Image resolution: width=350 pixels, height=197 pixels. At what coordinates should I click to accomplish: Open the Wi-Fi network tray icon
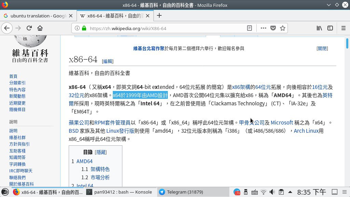(264, 192)
